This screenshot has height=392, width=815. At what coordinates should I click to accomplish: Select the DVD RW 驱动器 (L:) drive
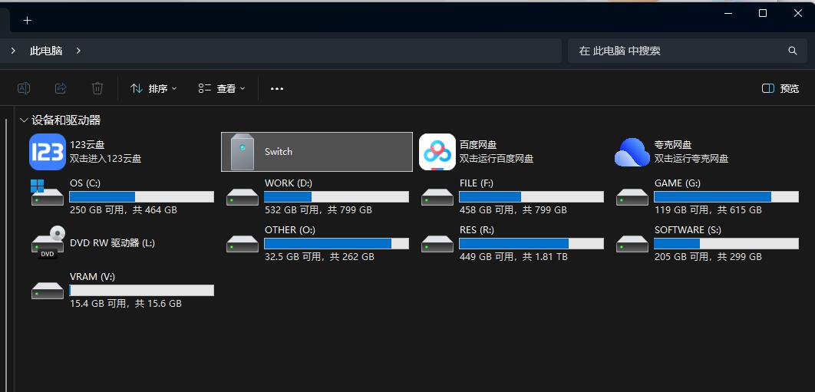tap(48, 242)
